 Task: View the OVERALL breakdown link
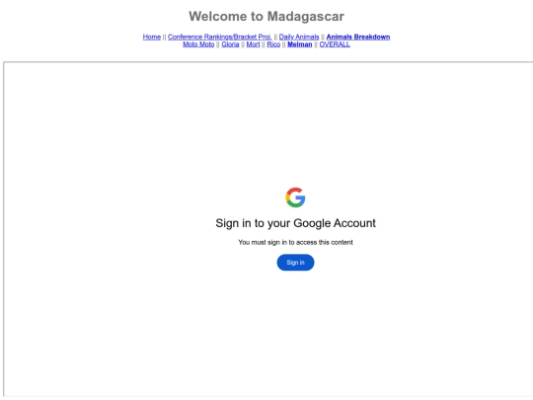click(335, 44)
